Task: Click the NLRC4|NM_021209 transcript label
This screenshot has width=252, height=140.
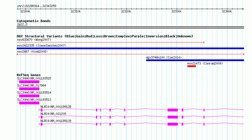Action: 53,114
